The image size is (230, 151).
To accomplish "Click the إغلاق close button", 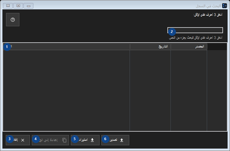I will pyautogui.click(x=18, y=140).
